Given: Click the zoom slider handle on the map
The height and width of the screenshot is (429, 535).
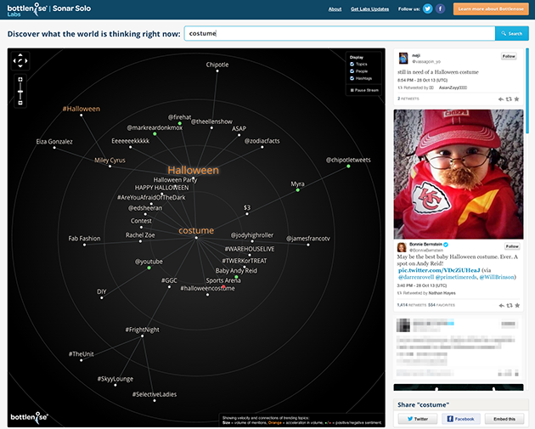Looking at the screenshot, I should [20, 92].
